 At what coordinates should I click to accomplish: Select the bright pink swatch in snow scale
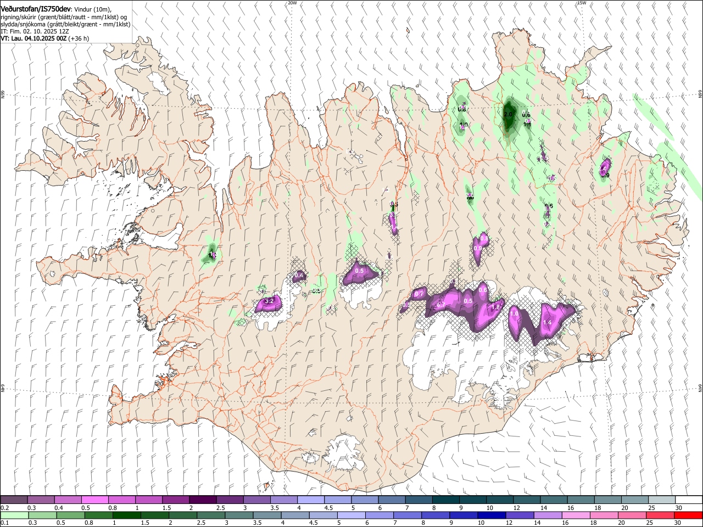pos(94,500)
